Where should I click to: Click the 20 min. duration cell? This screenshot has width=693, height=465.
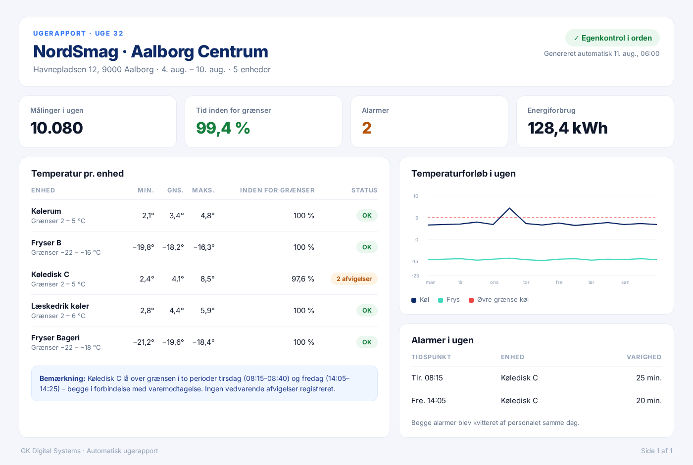[x=649, y=401]
